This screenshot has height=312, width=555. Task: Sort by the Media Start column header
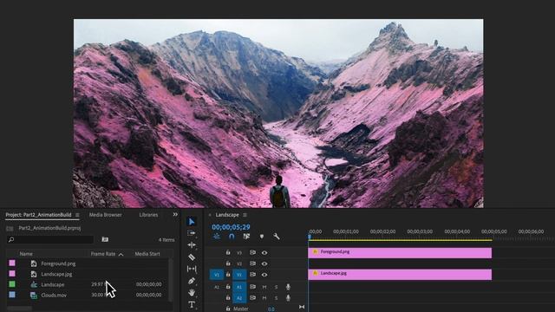click(147, 254)
